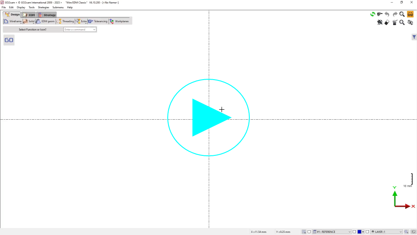Select the caliper measure tool icon
The width and height of the screenshot is (417, 235).
(380, 14)
